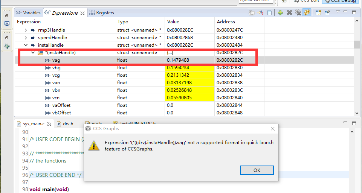This screenshot has height=193, width=362.
Task: Close the CCS Graphs dialog
Action: [272, 129]
